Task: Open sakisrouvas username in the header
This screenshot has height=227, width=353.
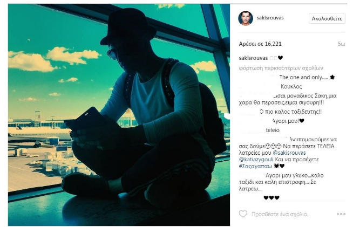Action: point(270,18)
